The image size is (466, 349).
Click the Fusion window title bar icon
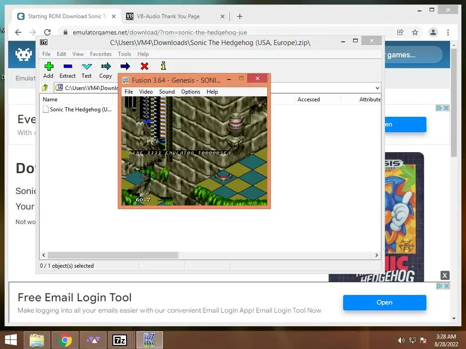[x=126, y=80]
